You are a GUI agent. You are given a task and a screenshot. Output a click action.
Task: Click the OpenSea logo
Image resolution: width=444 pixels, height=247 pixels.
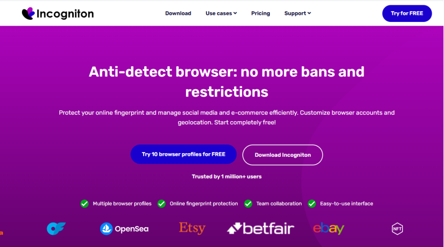(x=124, y=229)
